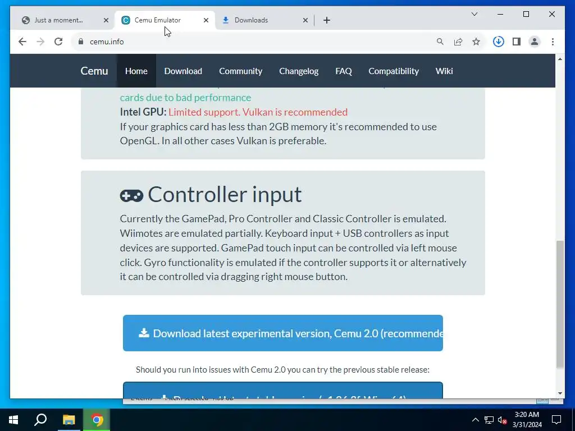Image resolution: width=575 pixels, height=431 pixels.
Task: Open Wiki in the site navbar
Action: (x=444, y=71)
